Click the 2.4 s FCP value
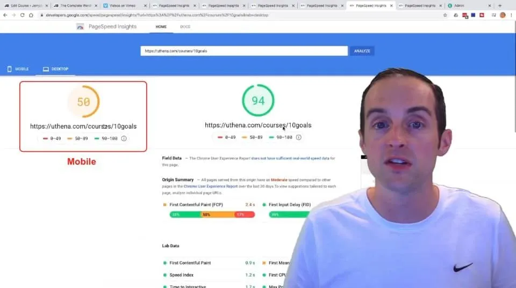This screenshot has width=516, height=288. pyautogui.click(x=250, y=204)
